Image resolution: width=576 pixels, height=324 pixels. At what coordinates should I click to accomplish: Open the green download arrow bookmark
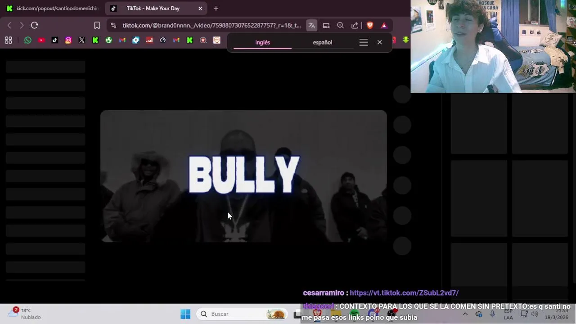[x=406, y=40]
